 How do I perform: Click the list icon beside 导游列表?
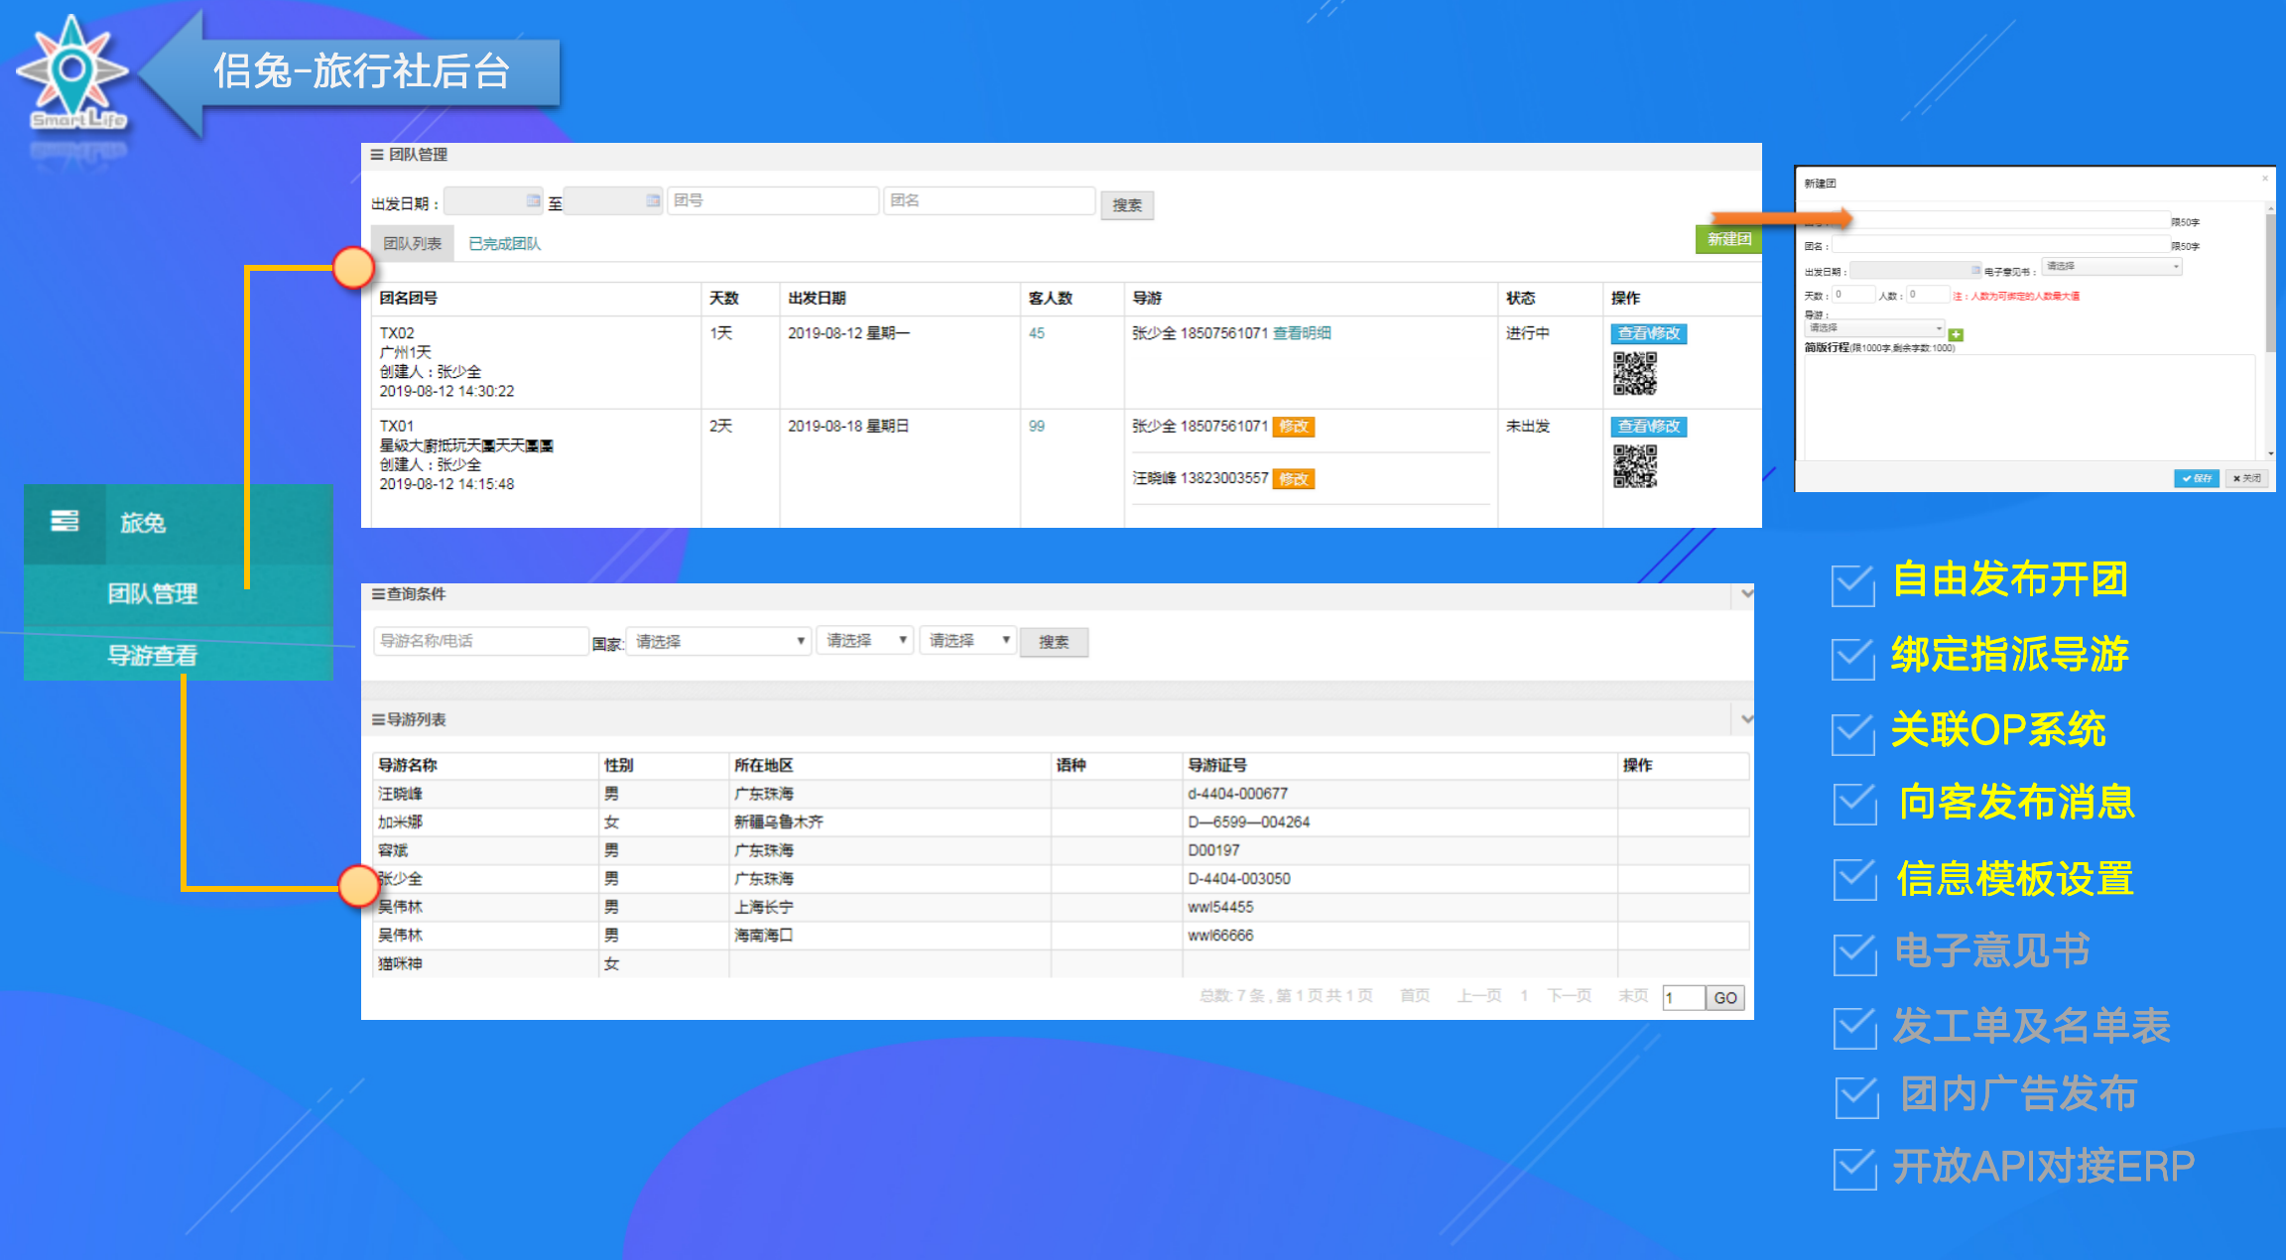(378, 719)
